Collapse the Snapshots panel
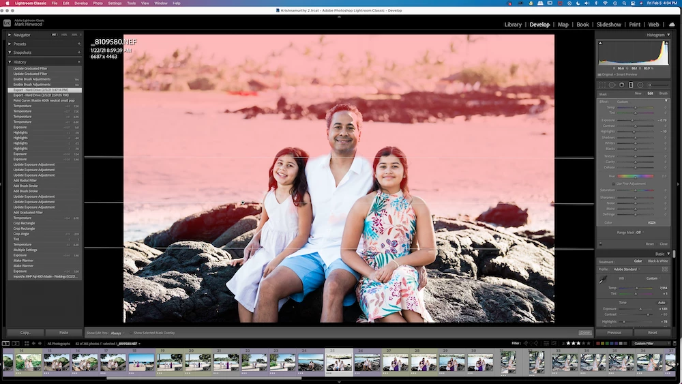The width and height of the screenshot is (682, 384). pos(10,53)
